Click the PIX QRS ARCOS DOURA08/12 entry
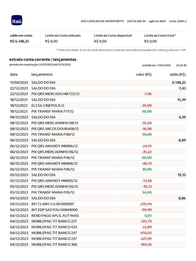 coord(55,129)
